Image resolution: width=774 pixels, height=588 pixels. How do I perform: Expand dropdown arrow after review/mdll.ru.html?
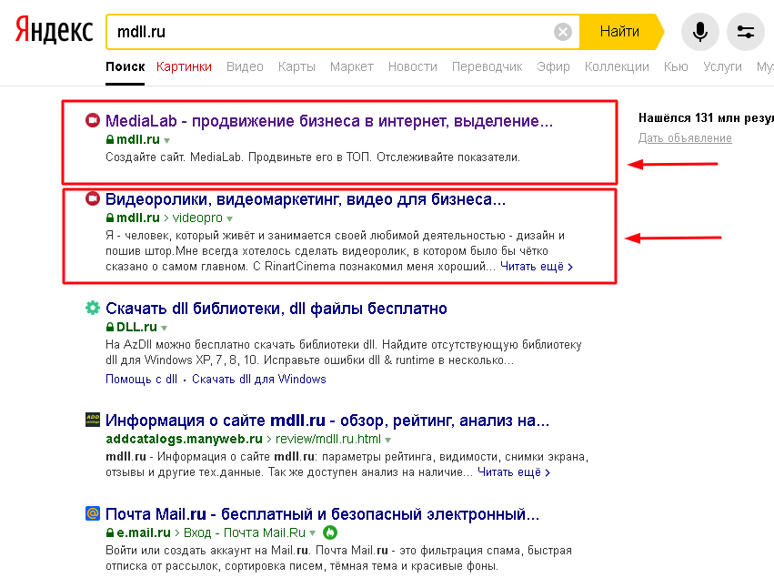tap(388, 440)
